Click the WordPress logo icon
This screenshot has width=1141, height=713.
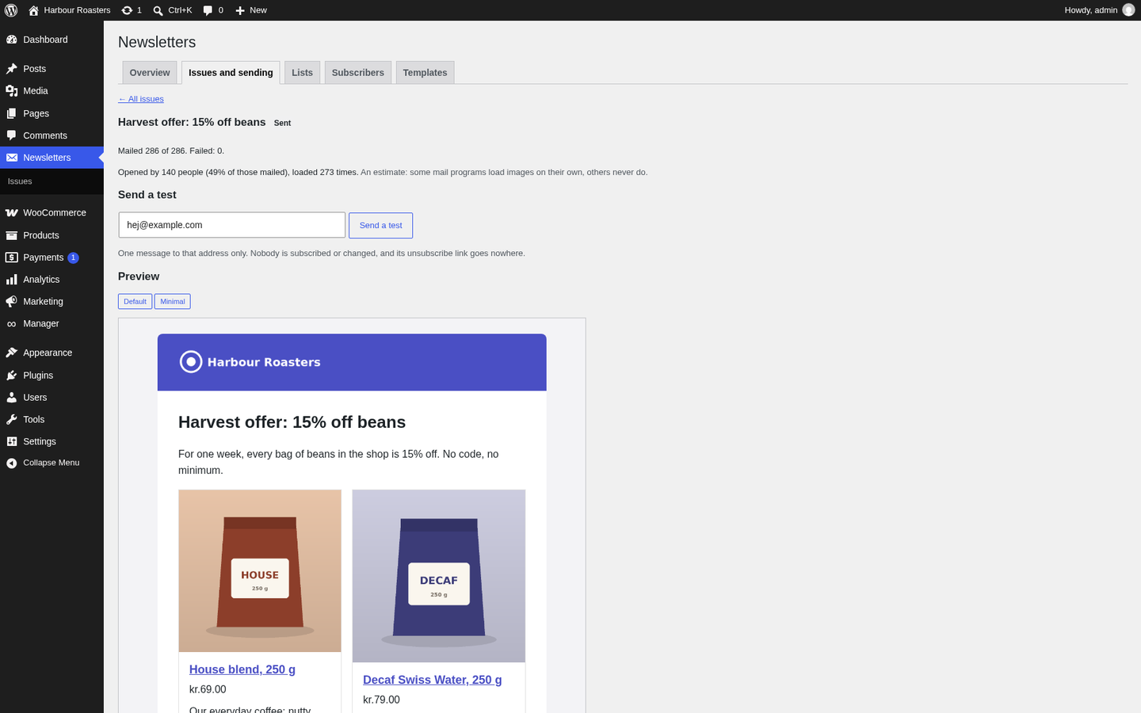pos(11,10)
